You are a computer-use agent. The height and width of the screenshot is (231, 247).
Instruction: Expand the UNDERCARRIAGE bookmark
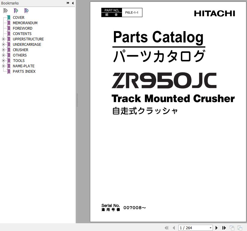pos(3,45)
